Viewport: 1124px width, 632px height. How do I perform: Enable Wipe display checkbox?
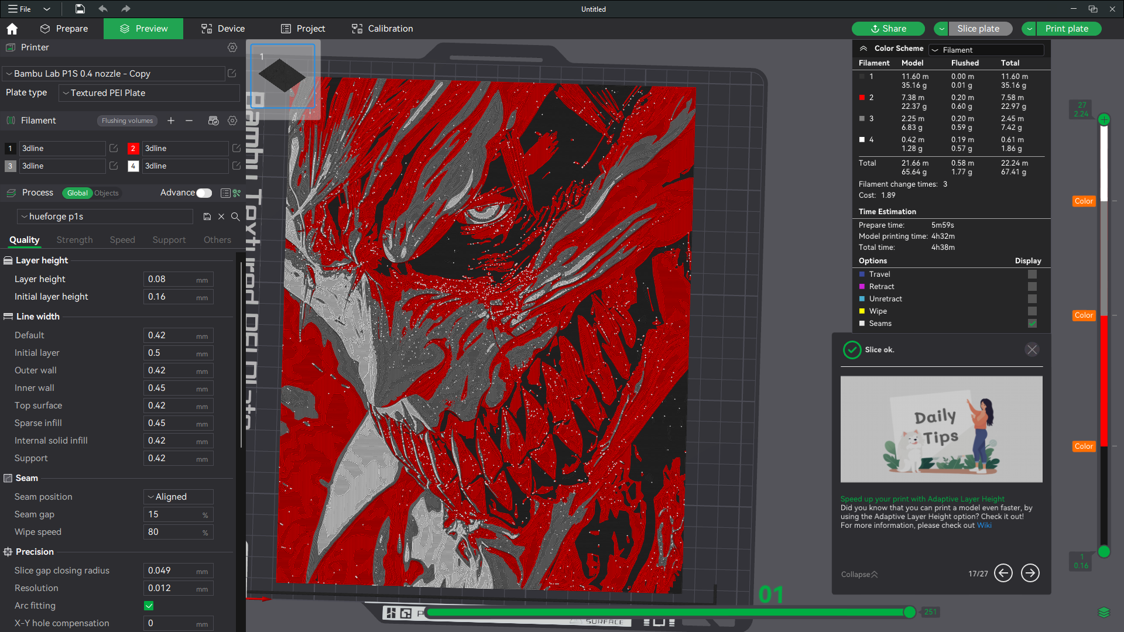point(1032,311)
